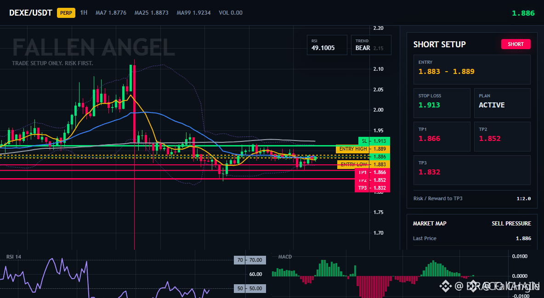Click the SHORT SETUP heading
The height and width of the screenshot is (298, 544).
pyautogui.click(x=440, y=45)
